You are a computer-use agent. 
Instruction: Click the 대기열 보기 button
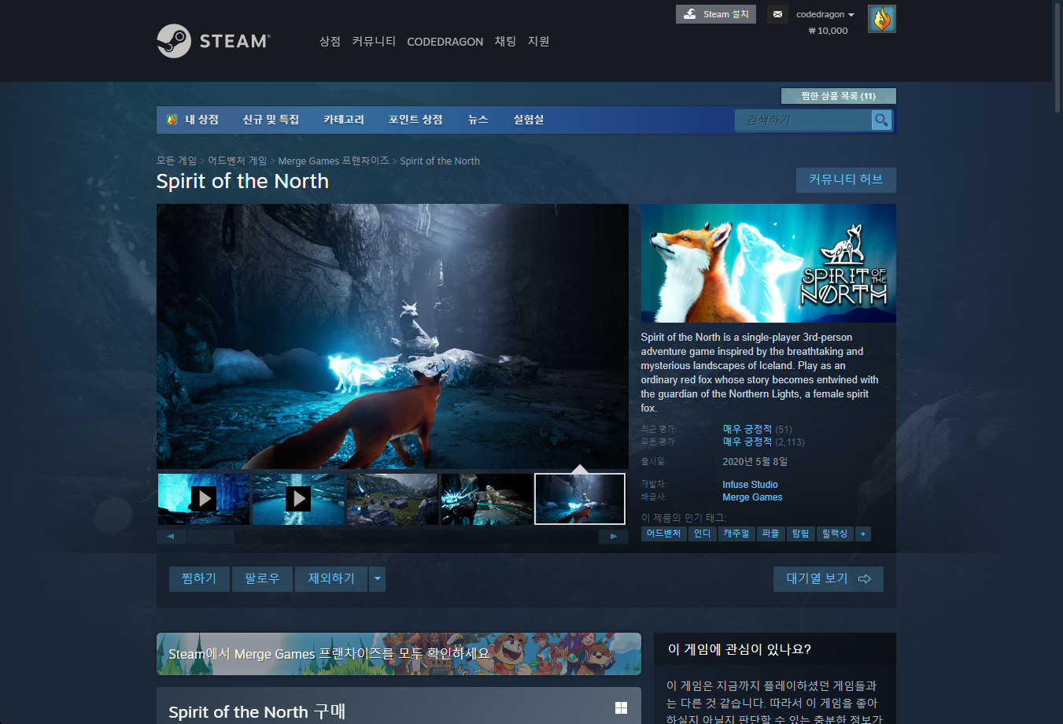828,579
